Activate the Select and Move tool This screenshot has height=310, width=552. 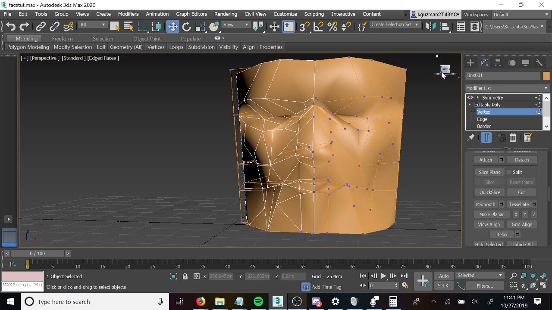tap(172, 27)
